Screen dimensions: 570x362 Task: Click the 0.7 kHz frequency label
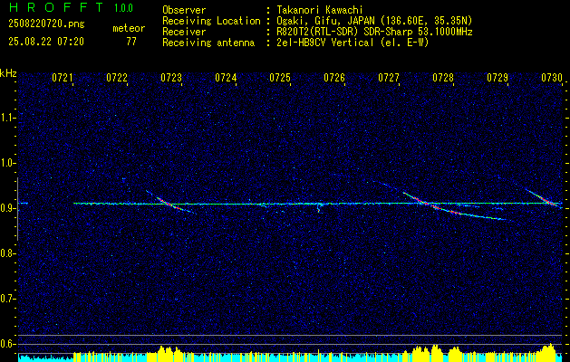coord(6,299)
